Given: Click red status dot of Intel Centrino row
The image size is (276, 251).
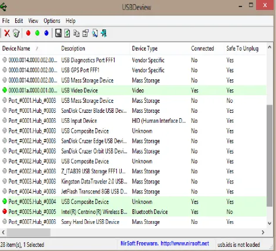Looking at the screenshot, I should point(5,212).
